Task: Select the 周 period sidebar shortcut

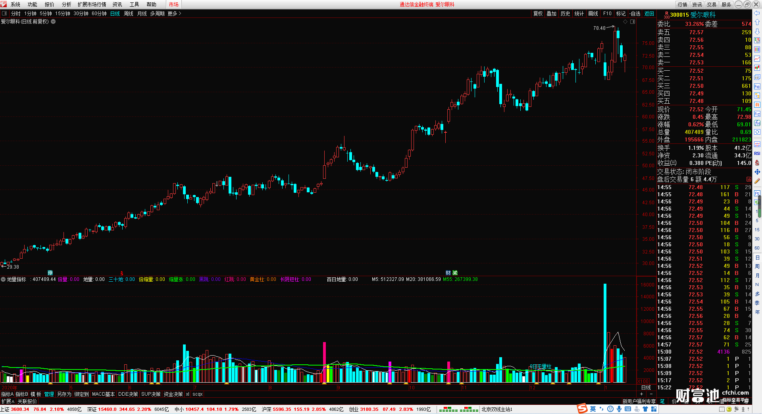Action: coord(757,266)
